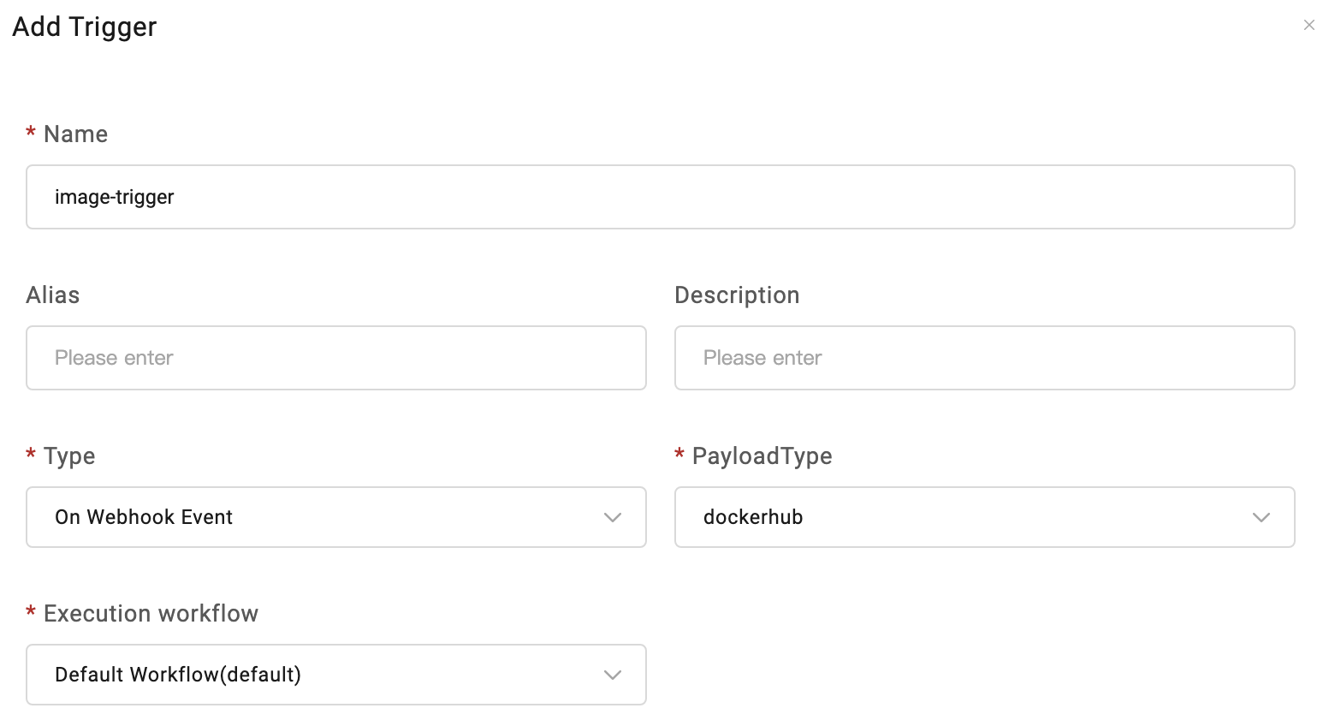Open the Type dropdown showing On Webhook Event
This screenshot has height=726, width=1335.
click(335, 517)
